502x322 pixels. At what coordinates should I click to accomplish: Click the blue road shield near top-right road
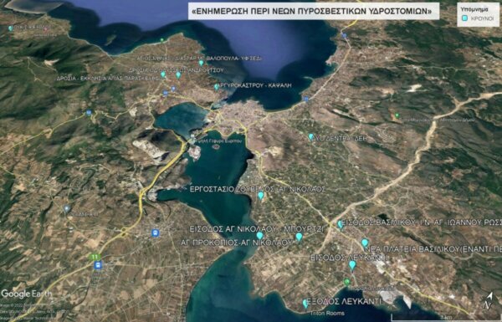pos(344,35)
